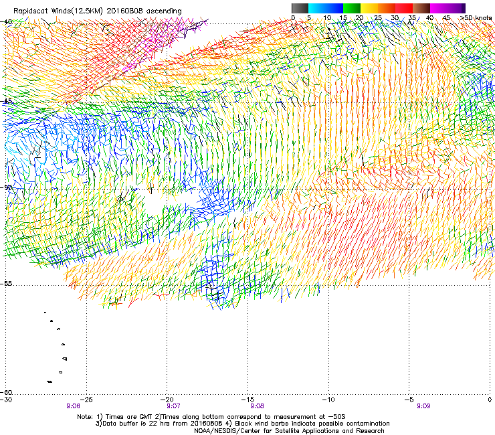Image resolution: width=495 pixels, height=435 pixels.
Task: Click the 'Rapidscat Winds(12.5KM) 20160808 ascending' title
Action: 98,11
